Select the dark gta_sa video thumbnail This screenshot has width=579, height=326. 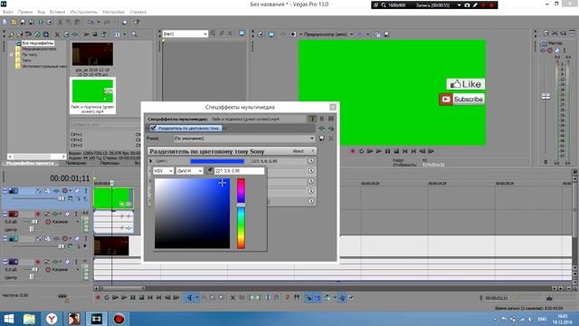pyautogui.click(x=92, y=54)
